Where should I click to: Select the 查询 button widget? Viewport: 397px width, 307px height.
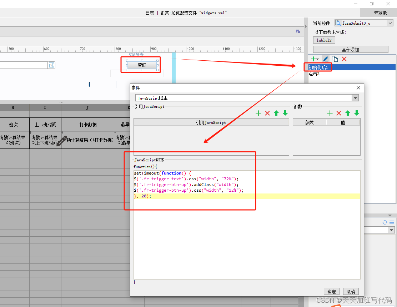point(142,65)
